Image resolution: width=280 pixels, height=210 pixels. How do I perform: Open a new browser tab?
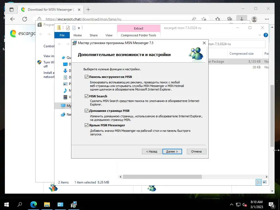point(88,10)
